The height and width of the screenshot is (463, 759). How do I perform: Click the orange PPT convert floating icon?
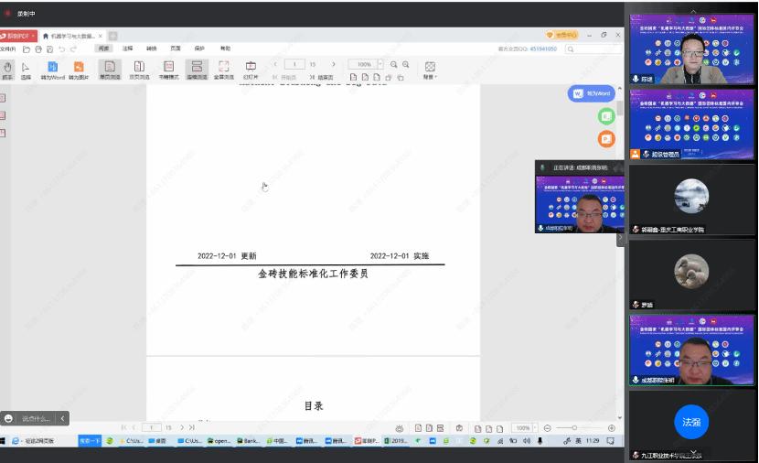click(605, 139)
